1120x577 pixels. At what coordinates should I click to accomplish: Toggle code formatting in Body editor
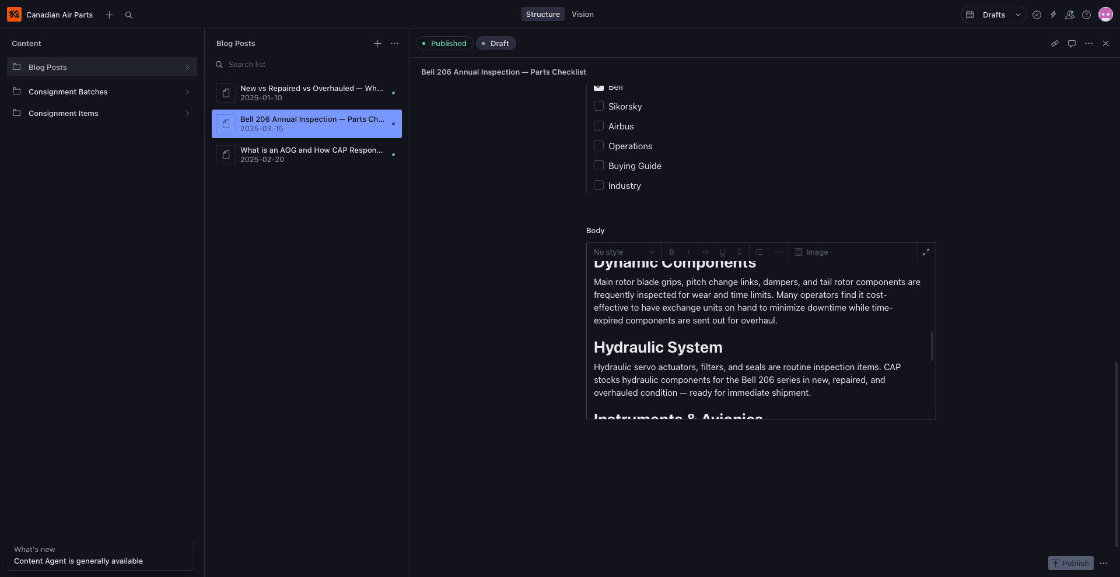click(705, 252)
